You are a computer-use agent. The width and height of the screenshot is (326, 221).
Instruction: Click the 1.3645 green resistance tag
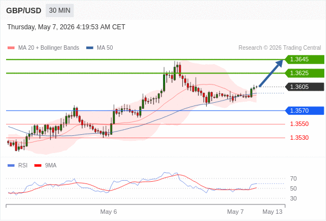(304, 60)
